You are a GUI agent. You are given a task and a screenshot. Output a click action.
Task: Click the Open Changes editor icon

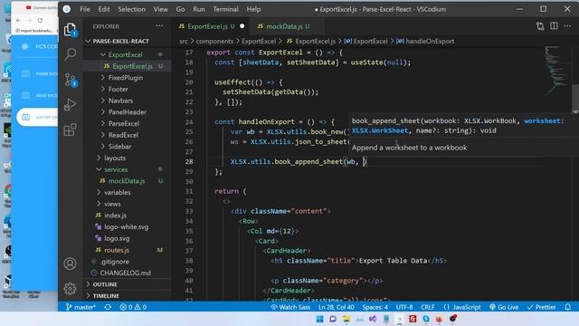[540, 26]
